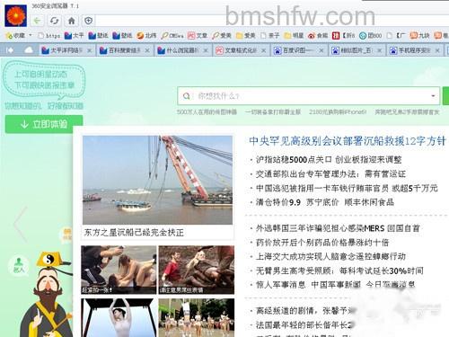Open the news link 药价放开后个别药品价格暴涨约十倍
The height and width of the screenshot is (337, 449).
tap(322, 243)
